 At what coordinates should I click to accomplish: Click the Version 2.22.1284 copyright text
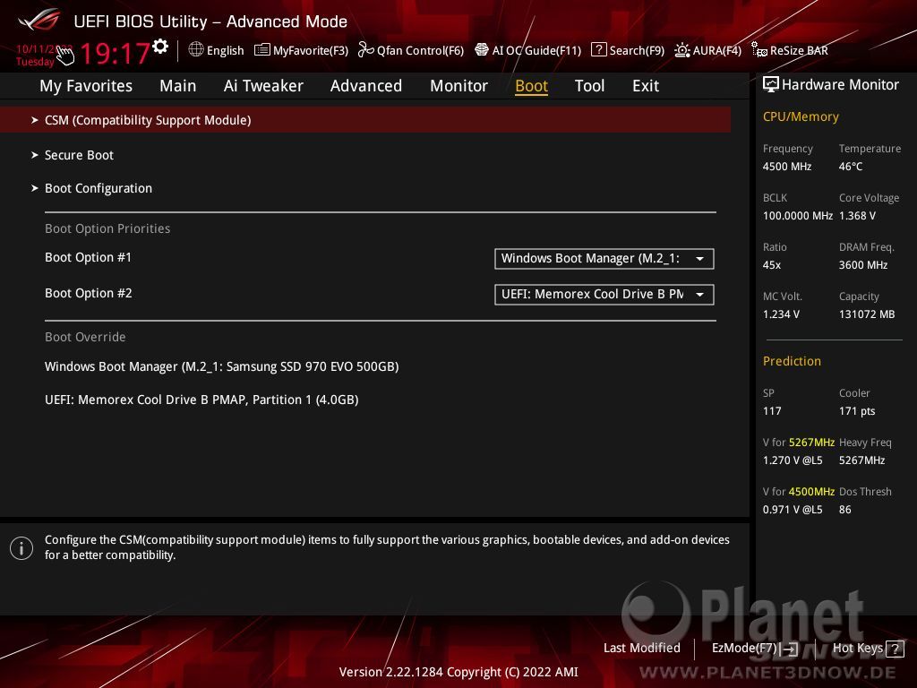tap(458, 672)
